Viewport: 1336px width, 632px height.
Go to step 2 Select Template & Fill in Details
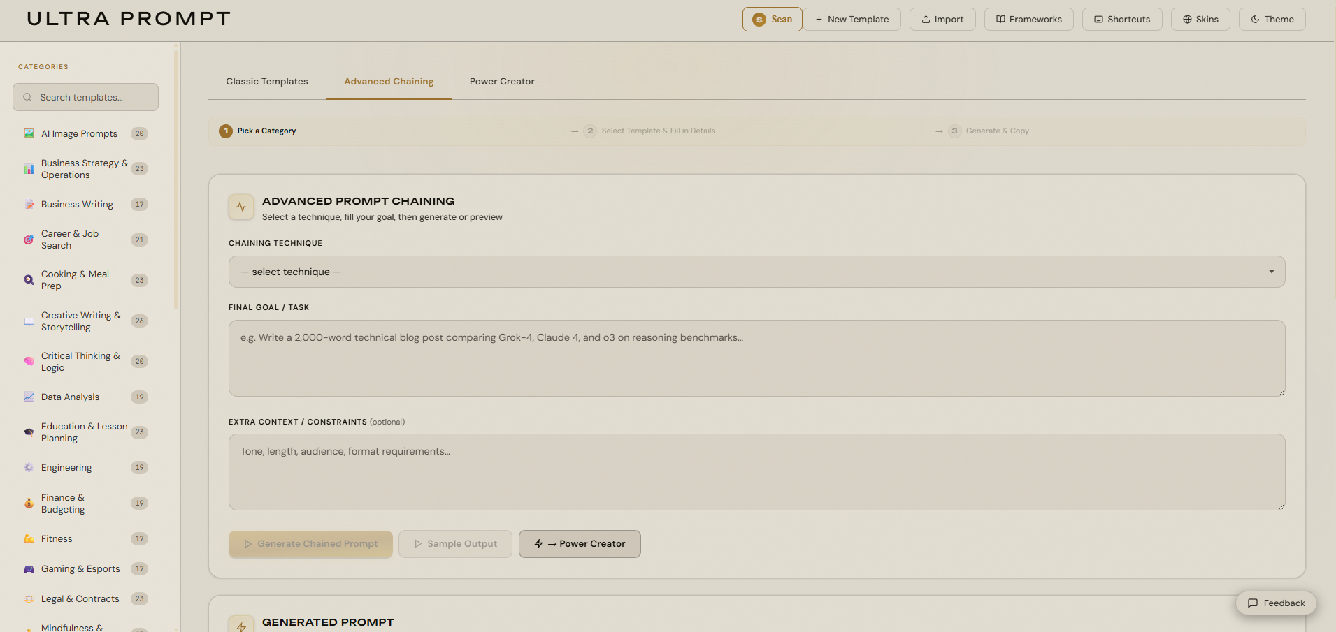(x=649, y=131)
